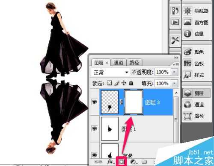This screenshot has width=214, height=166.
Task: Open the Histogram (直方图) panel
Action: (x=196, y=23)
